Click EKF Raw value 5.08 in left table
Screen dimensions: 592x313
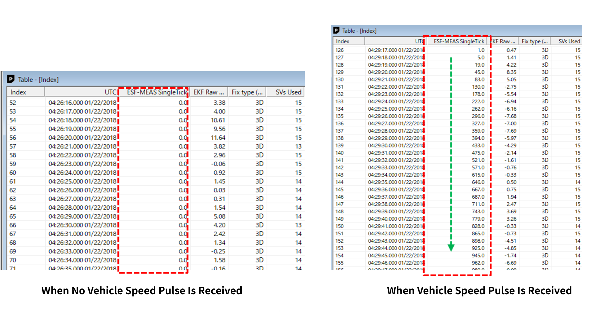219,216
